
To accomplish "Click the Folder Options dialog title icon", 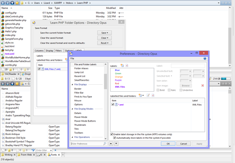I will pos(34,22).
